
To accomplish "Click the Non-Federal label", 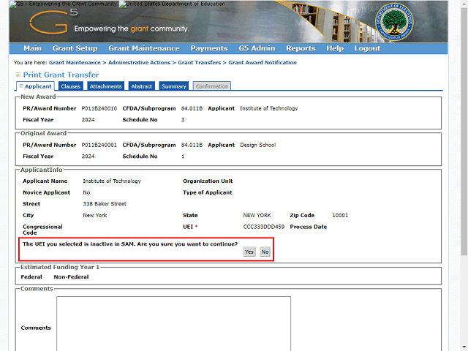I will tap(72, 277).
